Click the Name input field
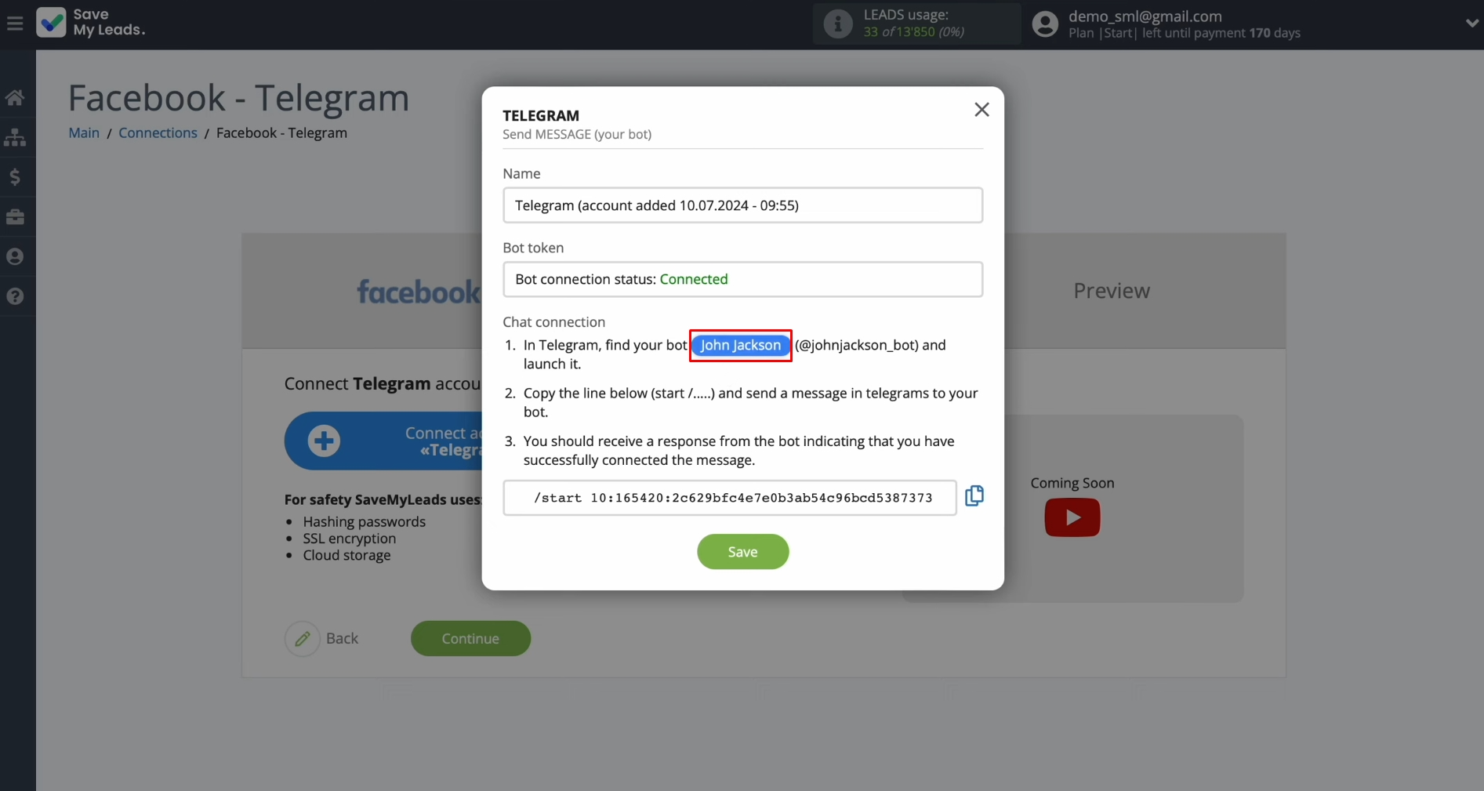The image size is (1484, 791). (x=742, y=205)
